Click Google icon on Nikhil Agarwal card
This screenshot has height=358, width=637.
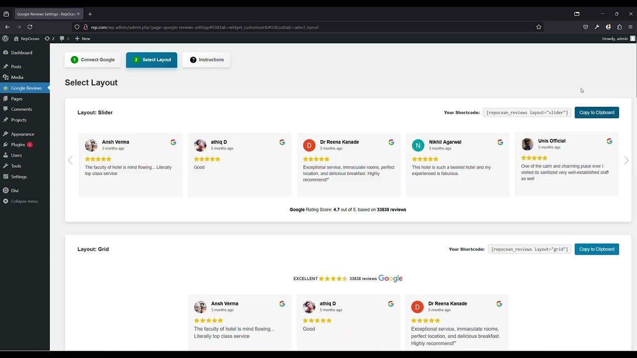coord(500,142)
